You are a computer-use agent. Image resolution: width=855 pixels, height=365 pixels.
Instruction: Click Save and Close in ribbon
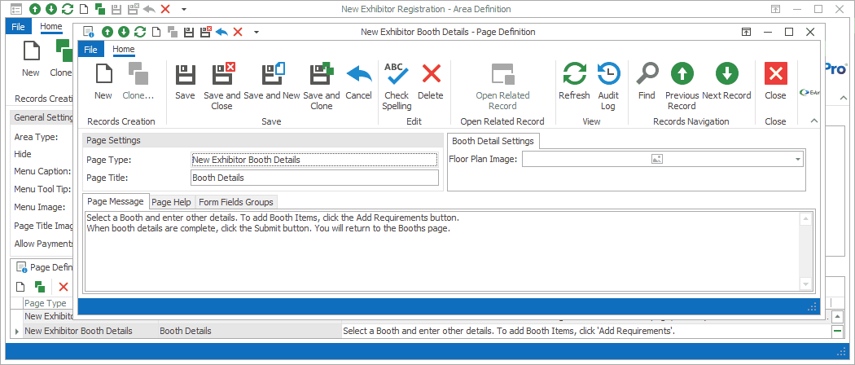point(222,86)
